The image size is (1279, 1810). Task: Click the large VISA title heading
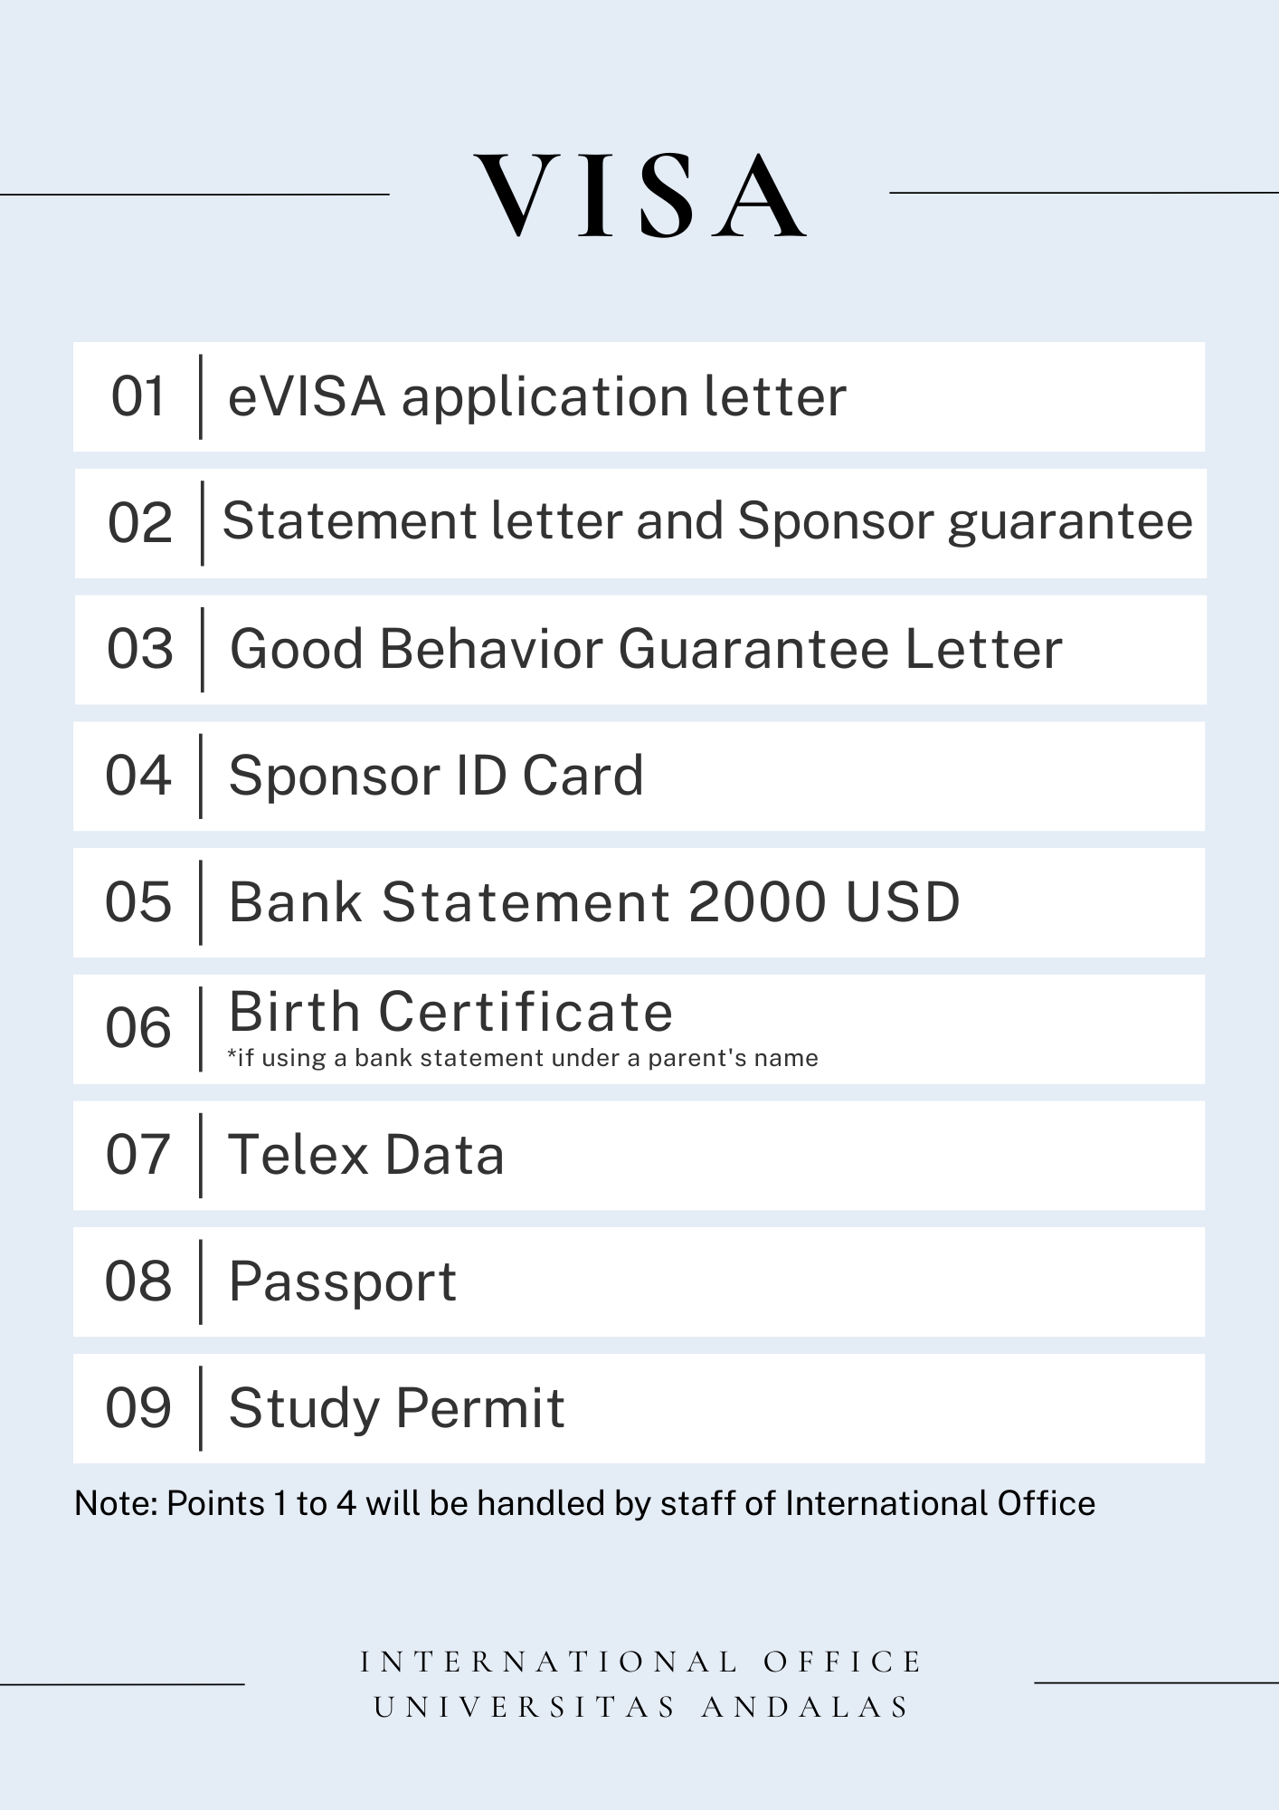pos(639,195)
